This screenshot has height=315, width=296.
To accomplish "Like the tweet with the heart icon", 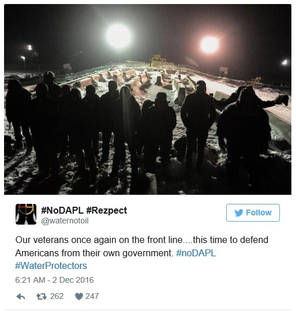I will [79, 297].
